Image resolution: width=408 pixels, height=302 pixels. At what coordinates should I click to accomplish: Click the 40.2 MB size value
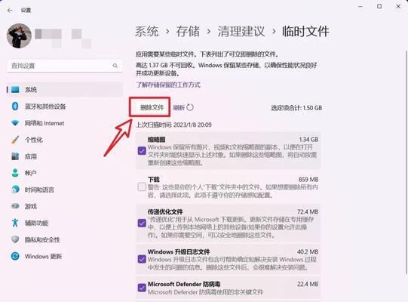(308, 251)
